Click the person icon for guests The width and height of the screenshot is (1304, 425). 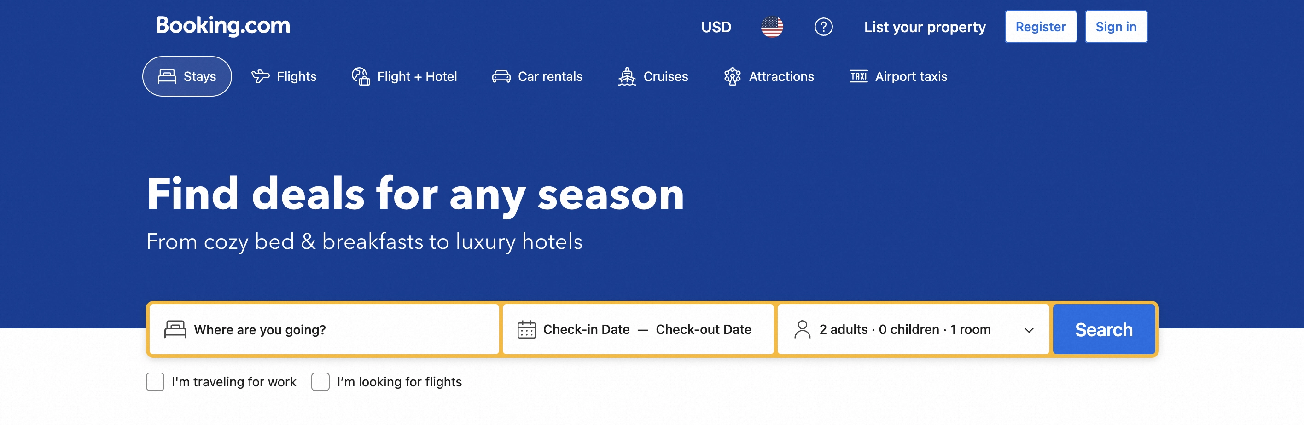(803, 329)
